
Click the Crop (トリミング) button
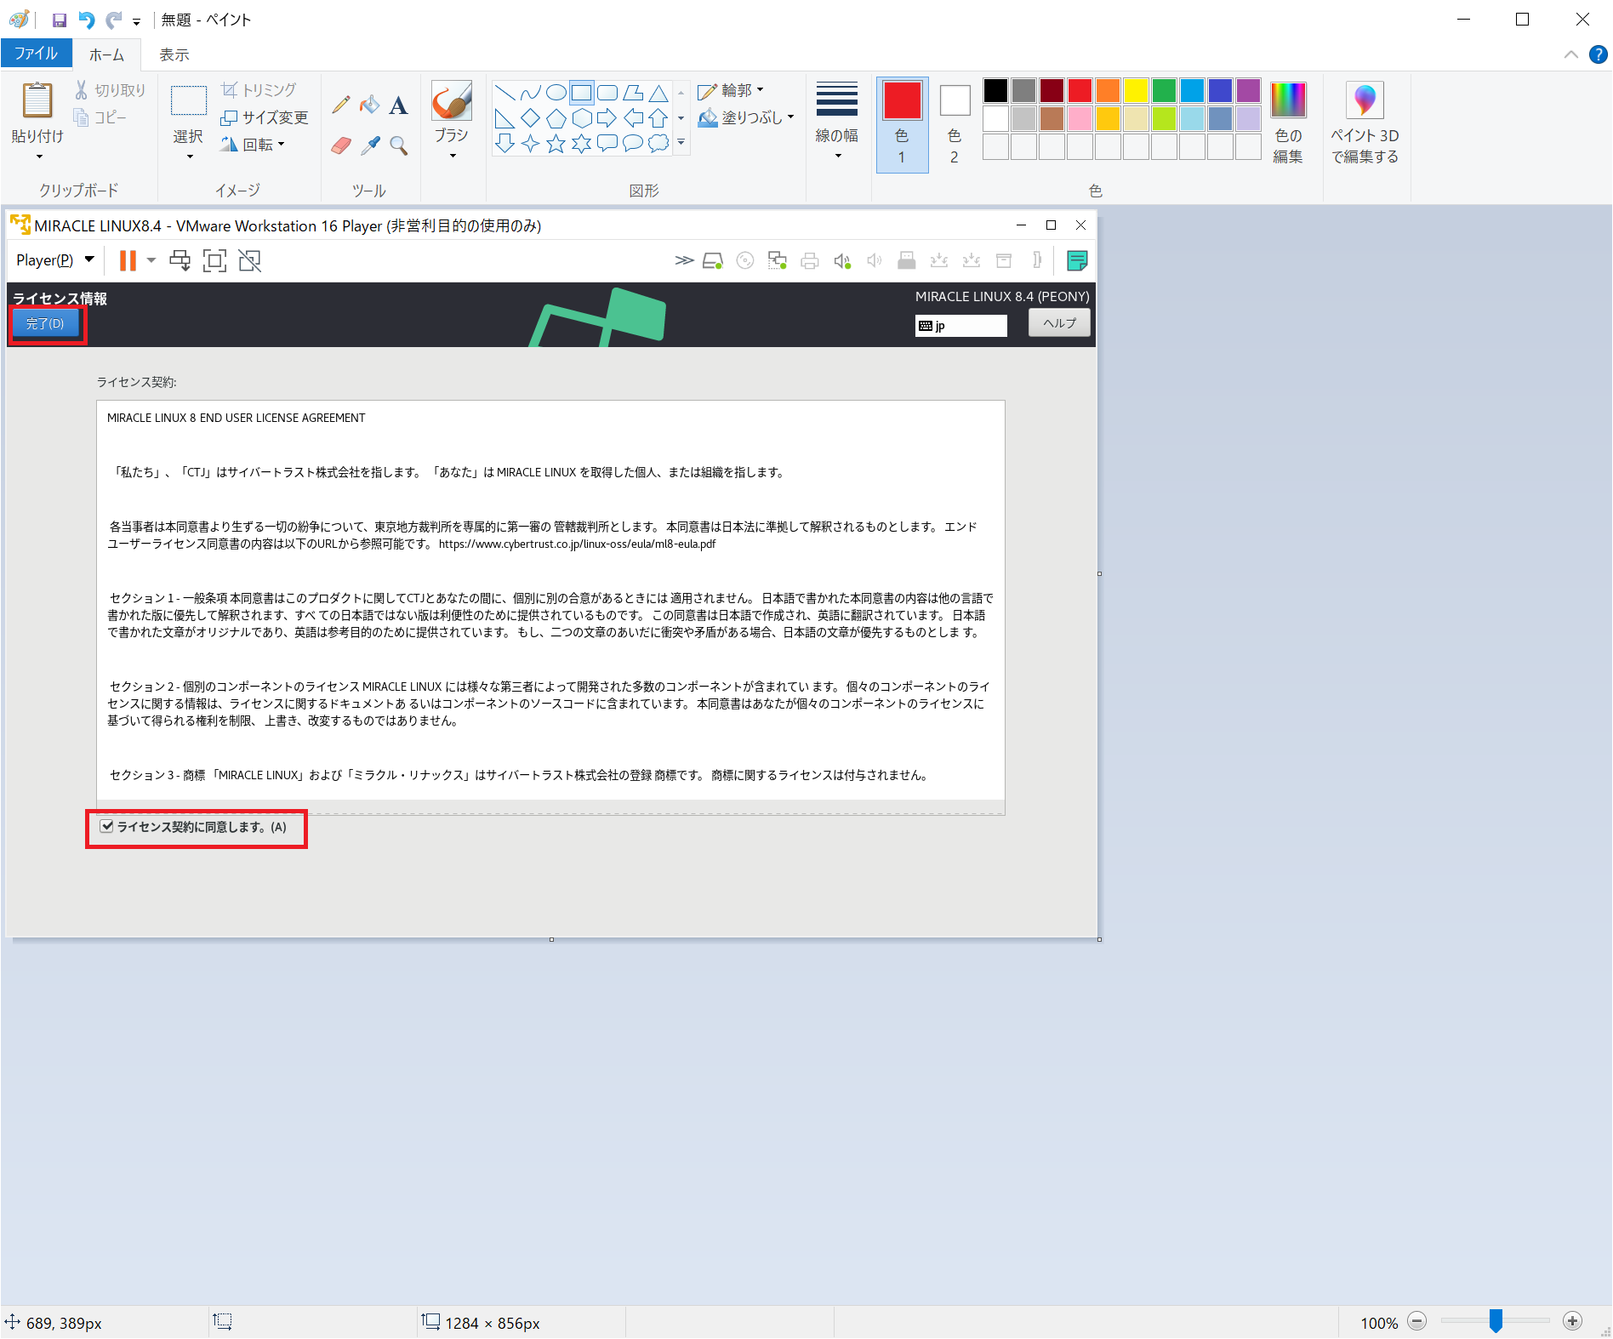(259, 90)
